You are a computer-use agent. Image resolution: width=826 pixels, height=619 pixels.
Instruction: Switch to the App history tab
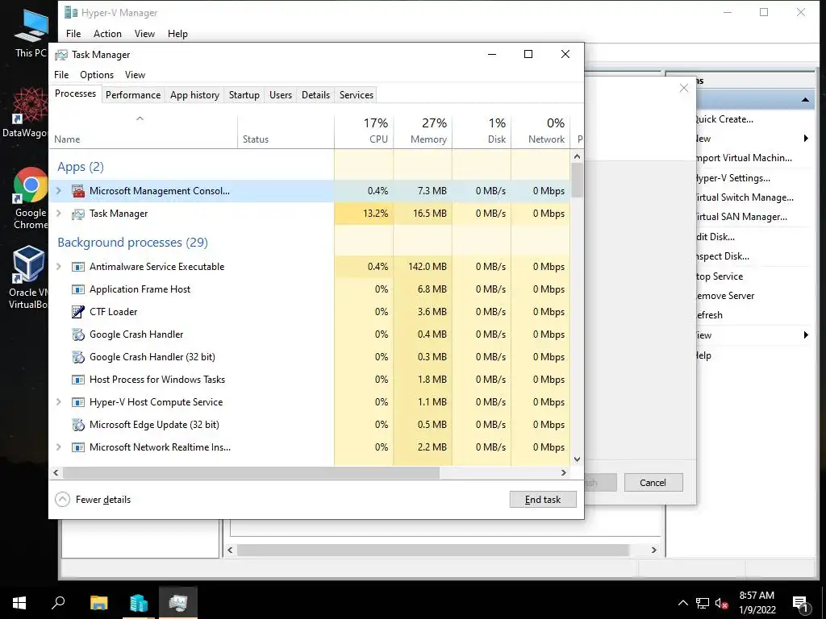(x=194, y=95)
